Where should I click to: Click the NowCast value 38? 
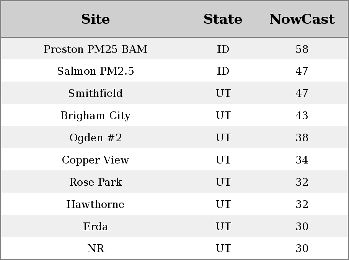click(302, 138)
